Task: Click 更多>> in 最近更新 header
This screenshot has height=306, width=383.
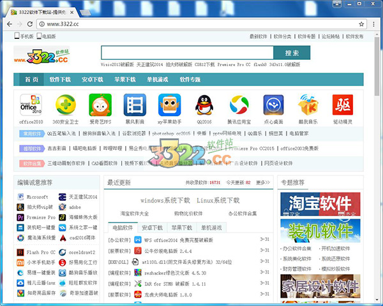Action: [263, 182]
